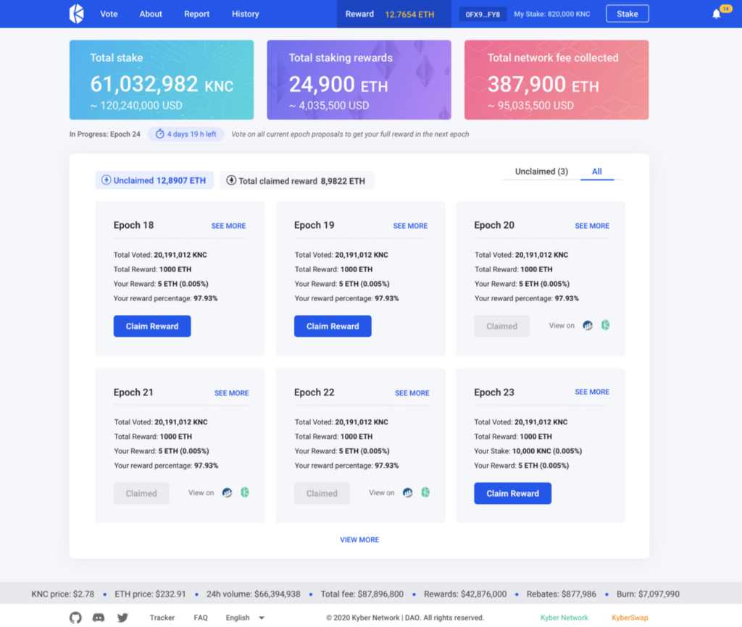Open the FAQ footer link
Viewport: 742px width, 627px height.
pos(201,618)
